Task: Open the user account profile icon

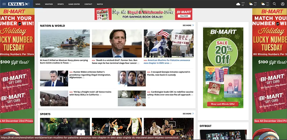Action: (283, 4)
